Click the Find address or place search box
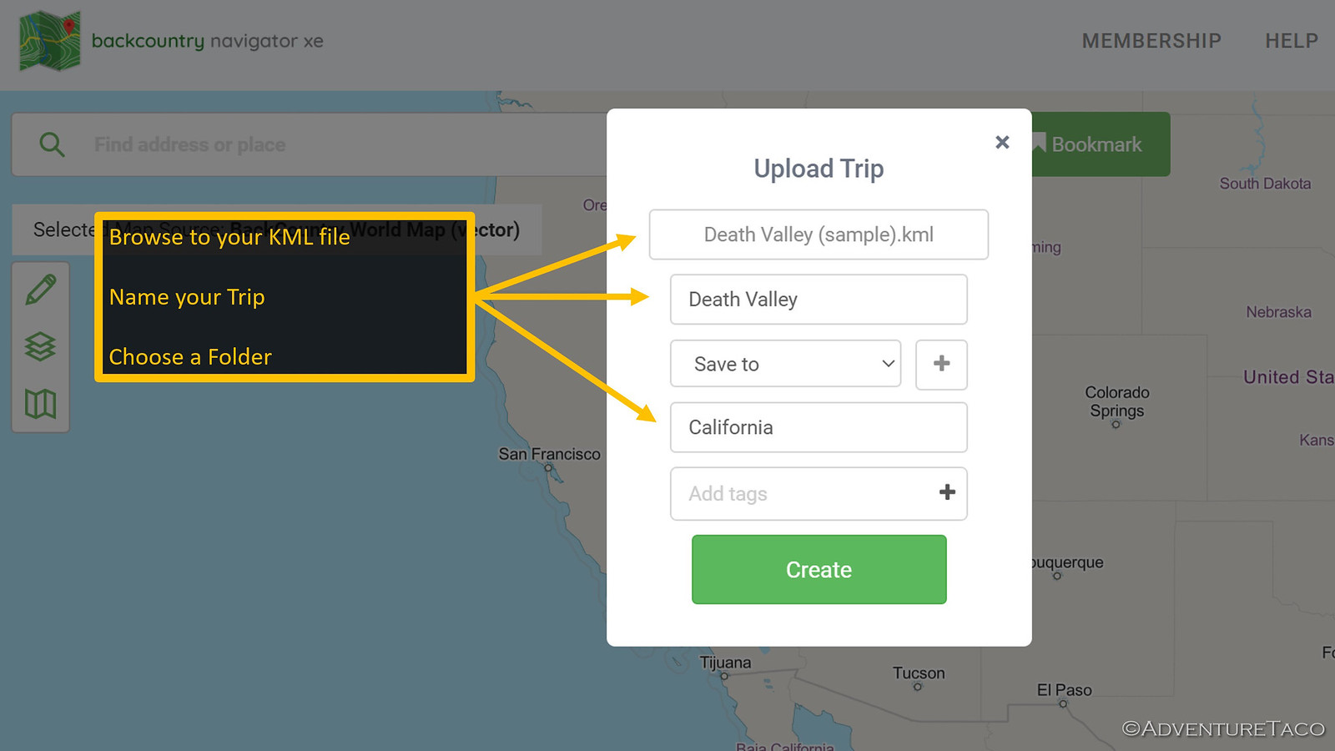This screenshot has width=1335, height=751. tap(309, 144)
